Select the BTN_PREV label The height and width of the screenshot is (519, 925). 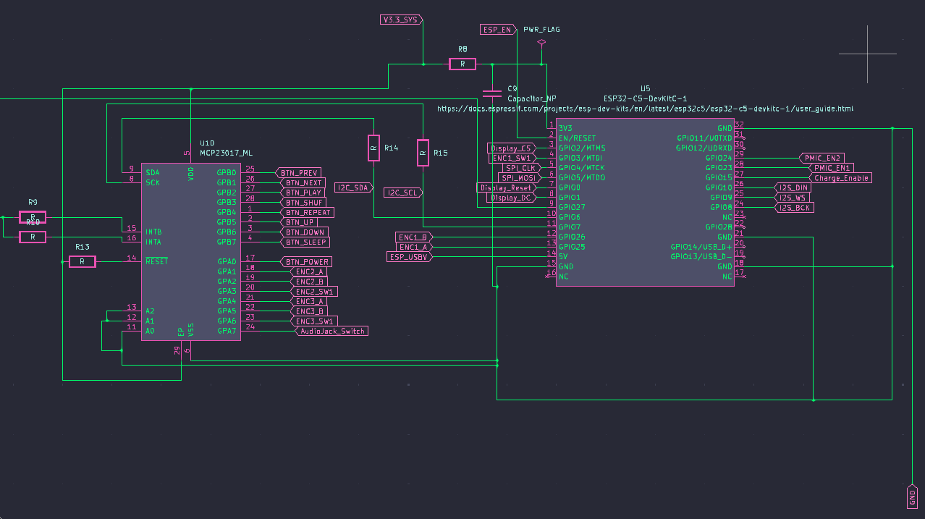tap(297, 172)
